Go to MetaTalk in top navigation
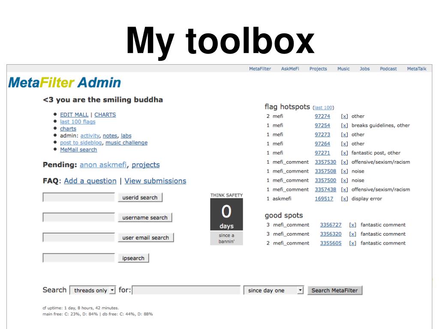439x329 pixels. tap(417, 69)
